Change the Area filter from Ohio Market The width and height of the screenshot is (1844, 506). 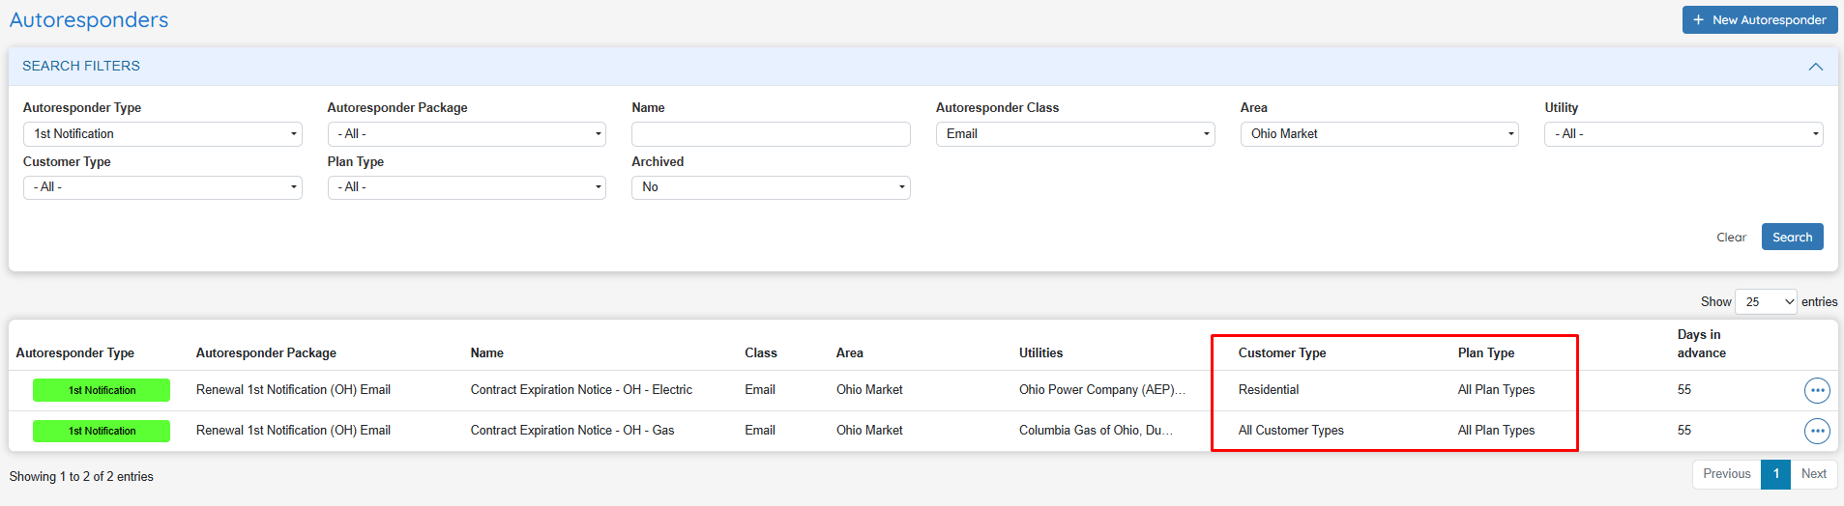coord(1379,134)
